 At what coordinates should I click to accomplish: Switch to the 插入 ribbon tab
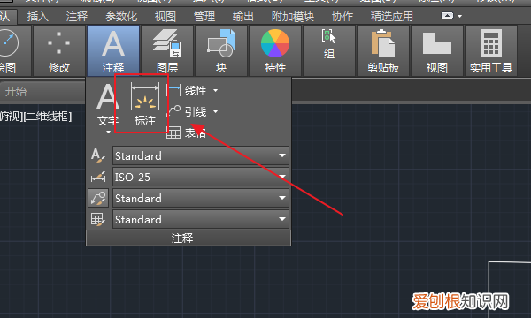pyautogui.click(x=37, y=16)
